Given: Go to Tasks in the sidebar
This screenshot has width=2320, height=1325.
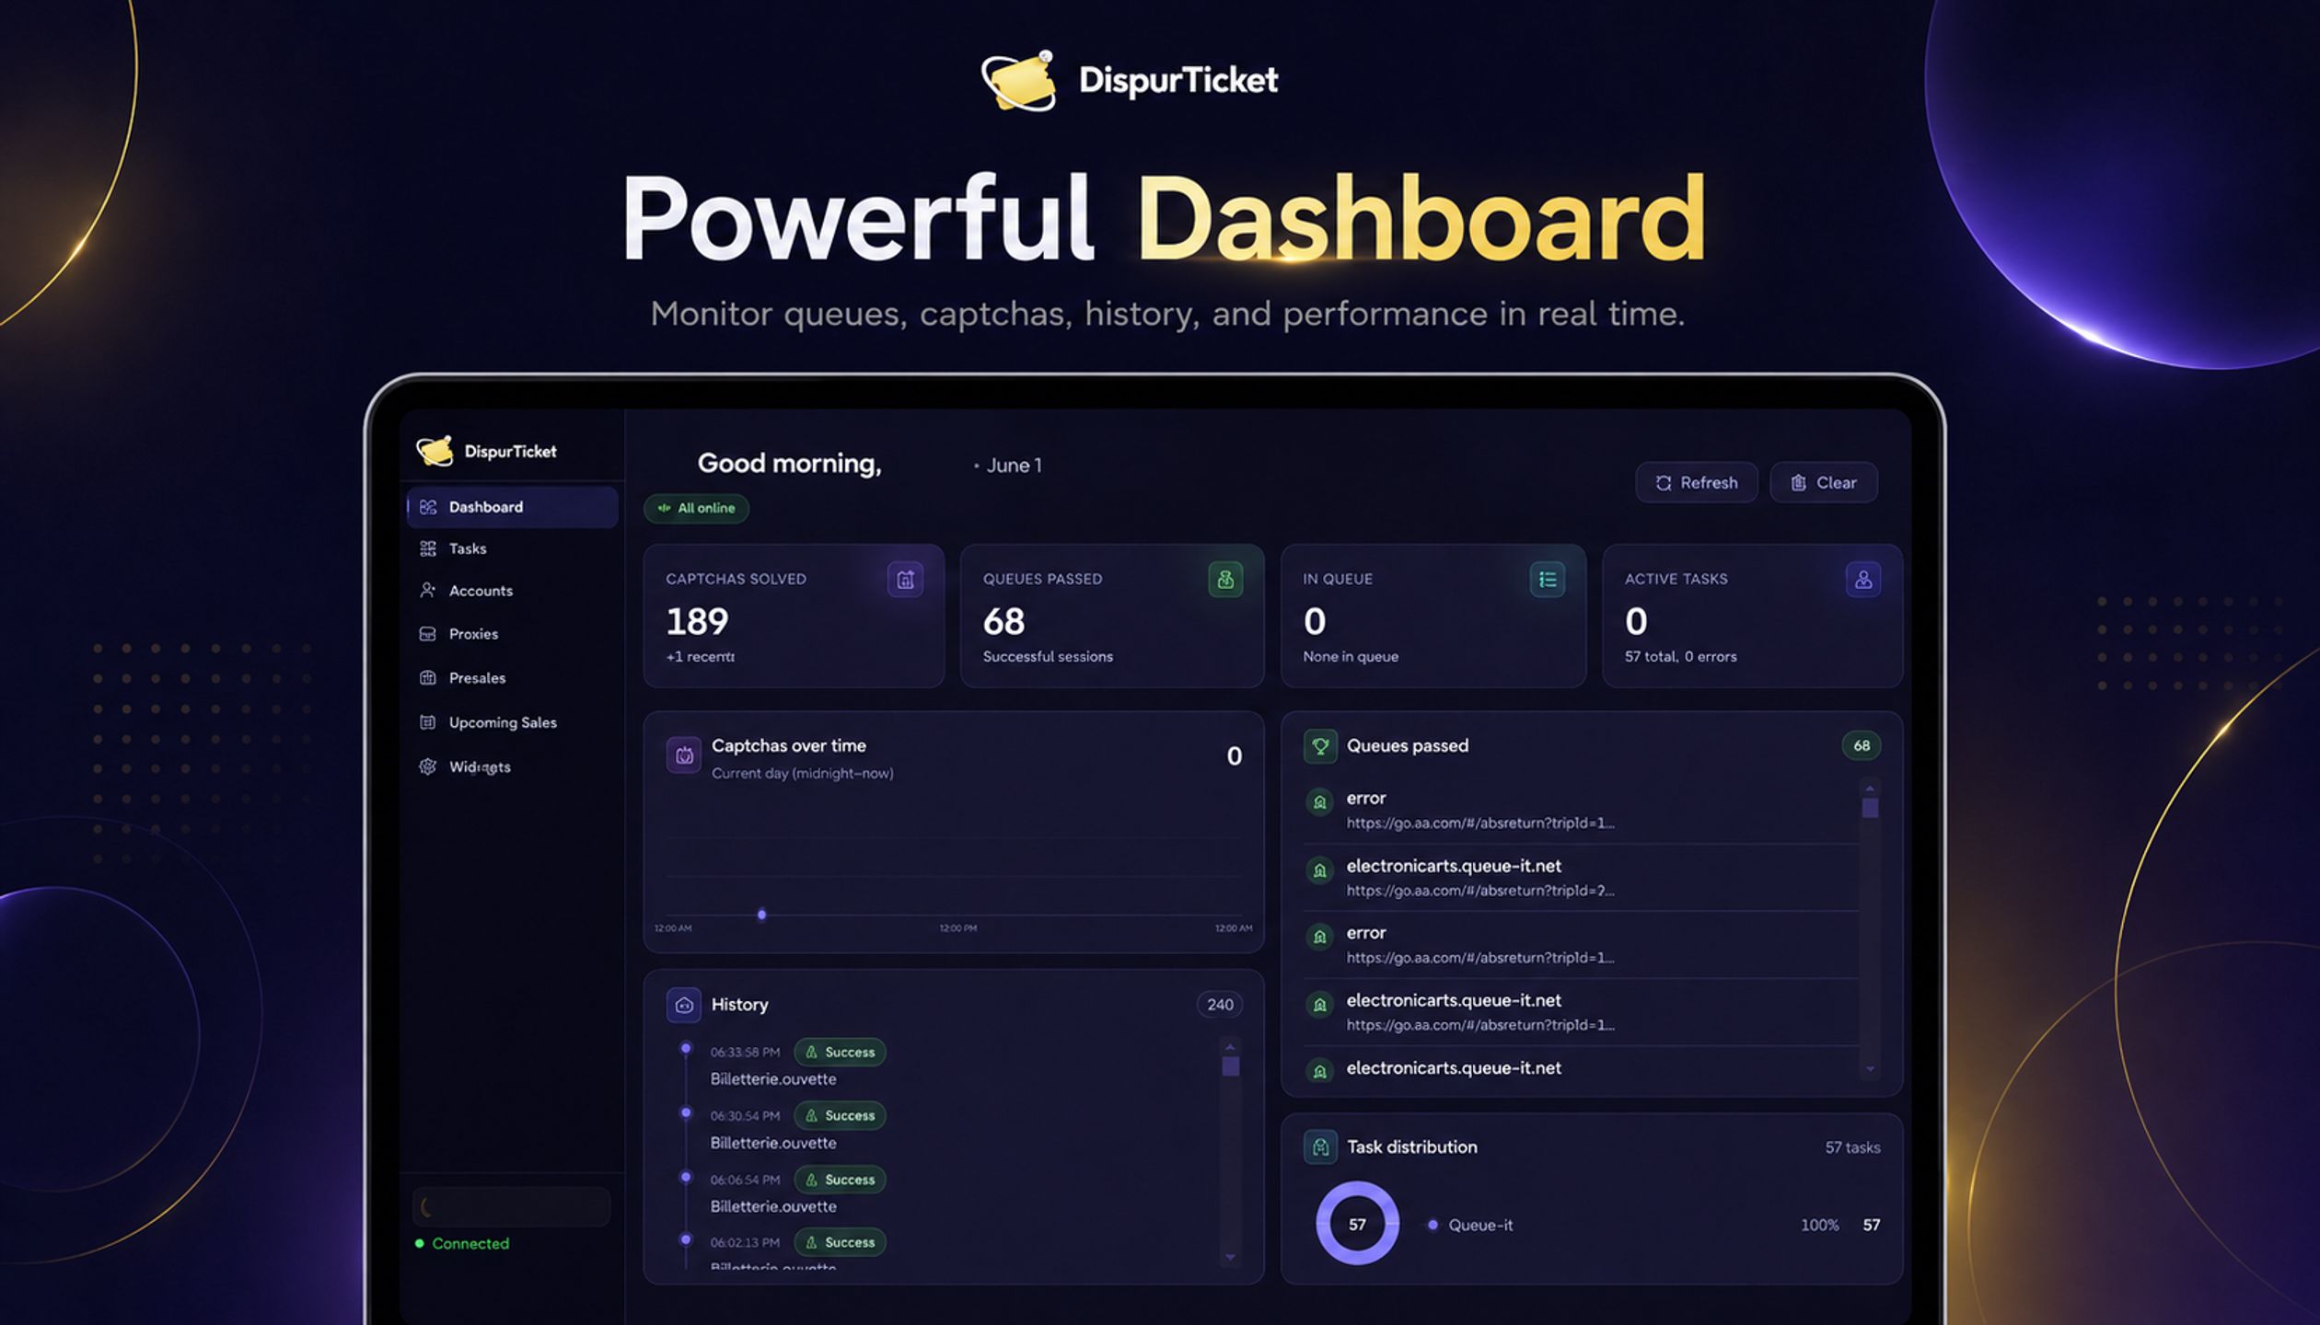Looking at the screenshot, I should (512, 548).
